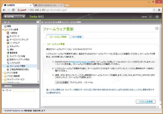Select アクセス権管理 in the tree

pyautogui.click(x=13, y=76)
